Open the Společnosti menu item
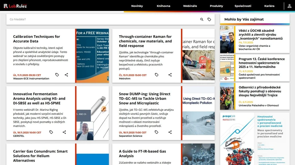Screen dimensions: 295x165 click(x=243, y=6)
